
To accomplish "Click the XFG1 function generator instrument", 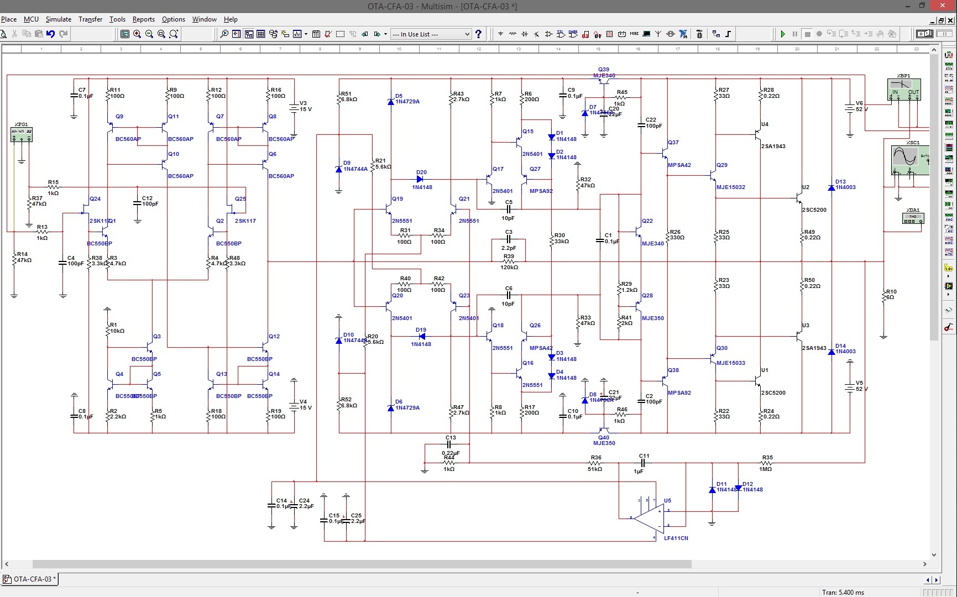I will click(22, 134).
